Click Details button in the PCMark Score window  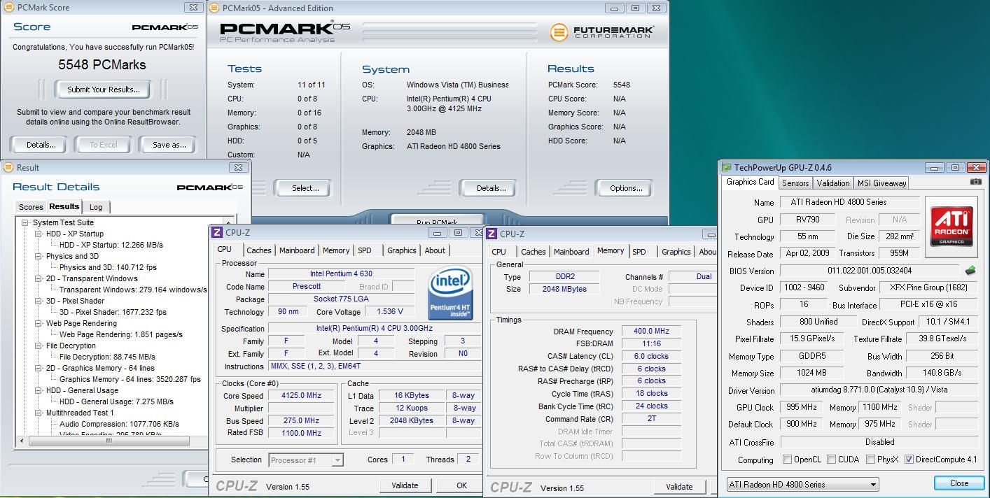[x=41, y=145]
